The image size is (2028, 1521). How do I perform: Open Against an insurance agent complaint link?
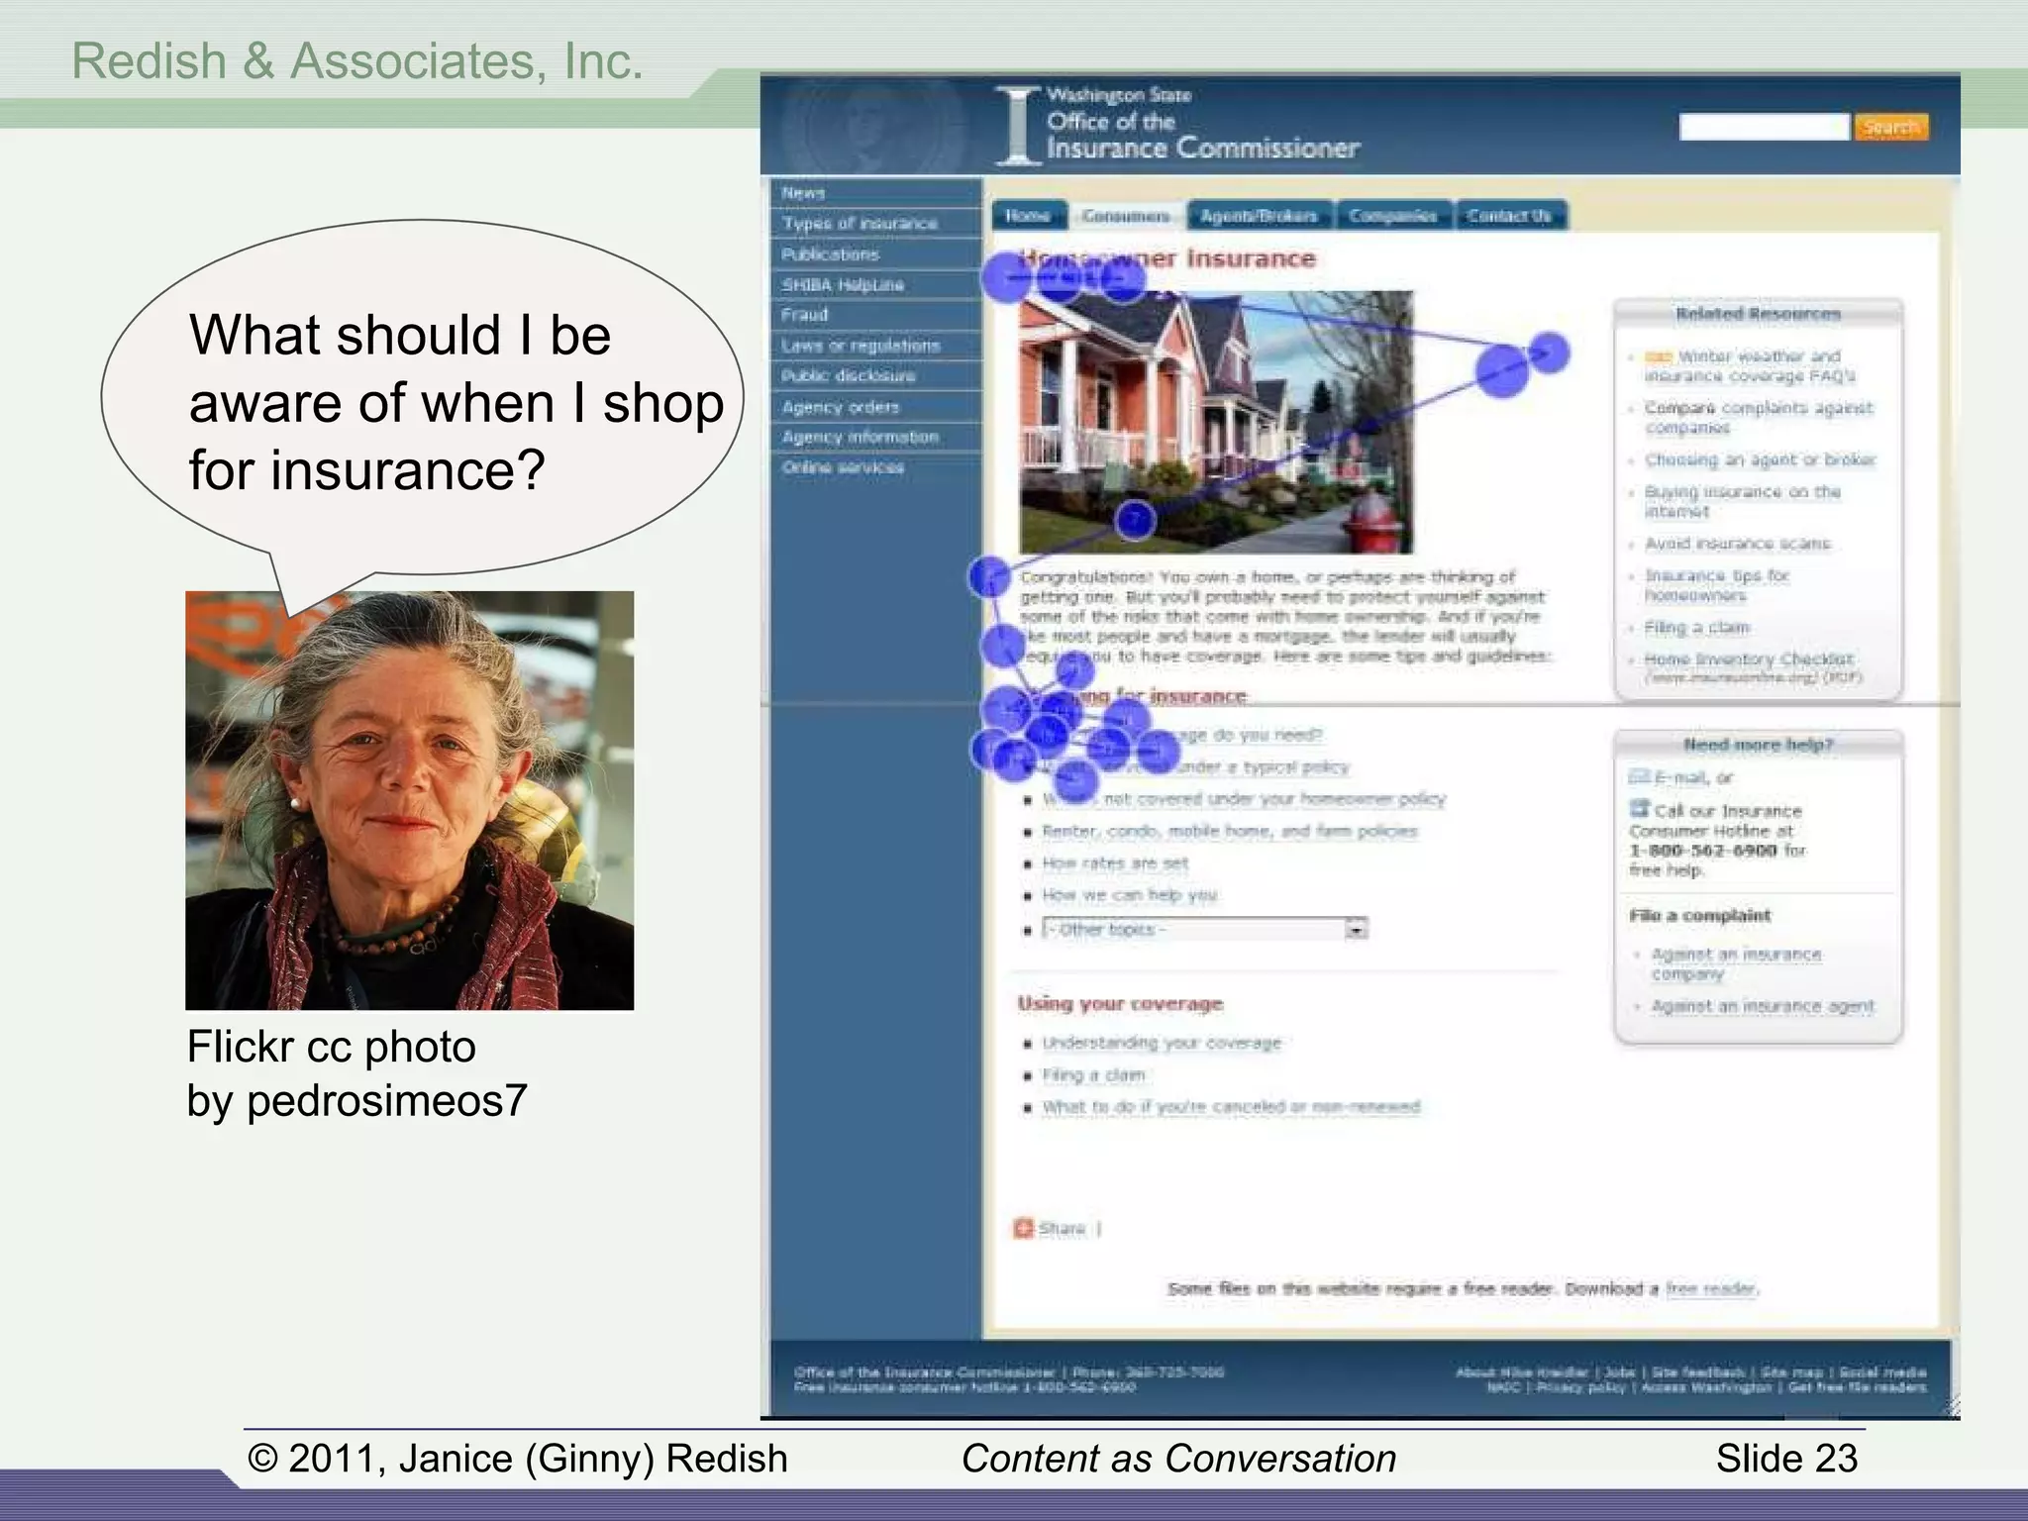pyautogui.click(x=1763, y=1006)
